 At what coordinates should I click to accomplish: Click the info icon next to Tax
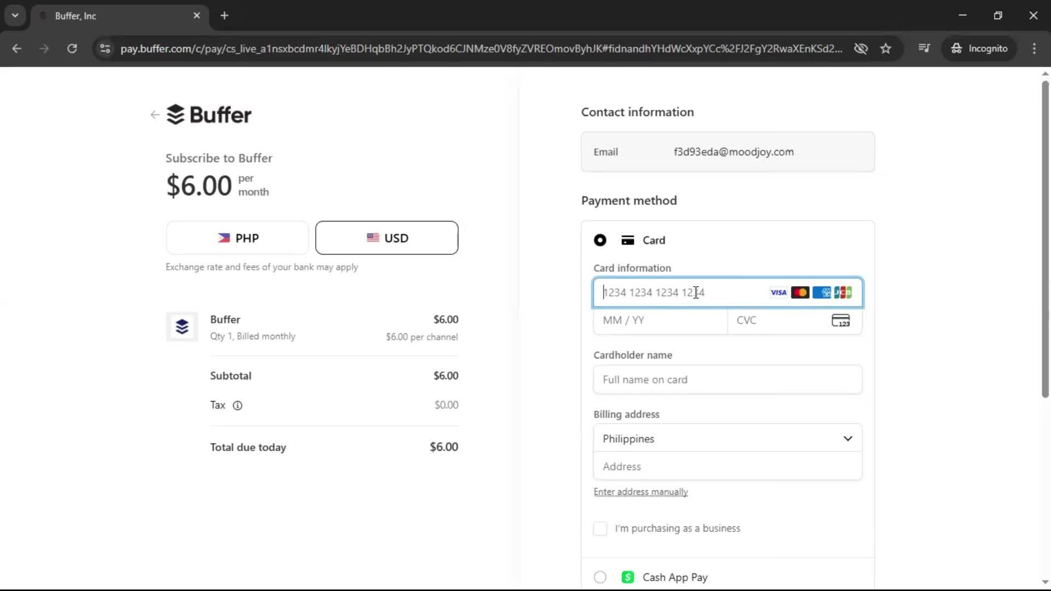coord(237,405)
